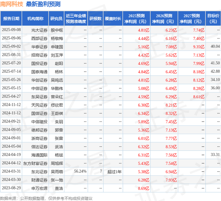Click institution 国泰海通
This screenshot has height=201, width=221.
click(39, 72)
